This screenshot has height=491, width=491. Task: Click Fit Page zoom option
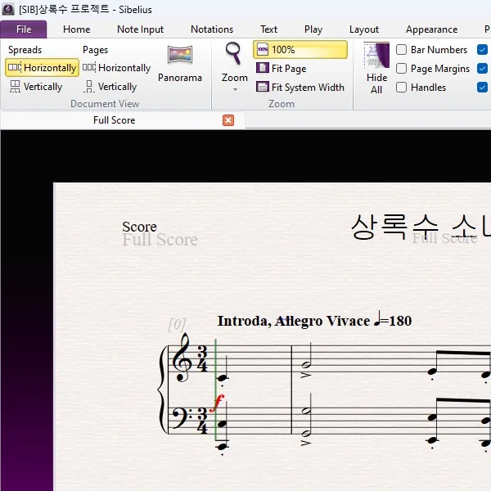pos(282,69)
